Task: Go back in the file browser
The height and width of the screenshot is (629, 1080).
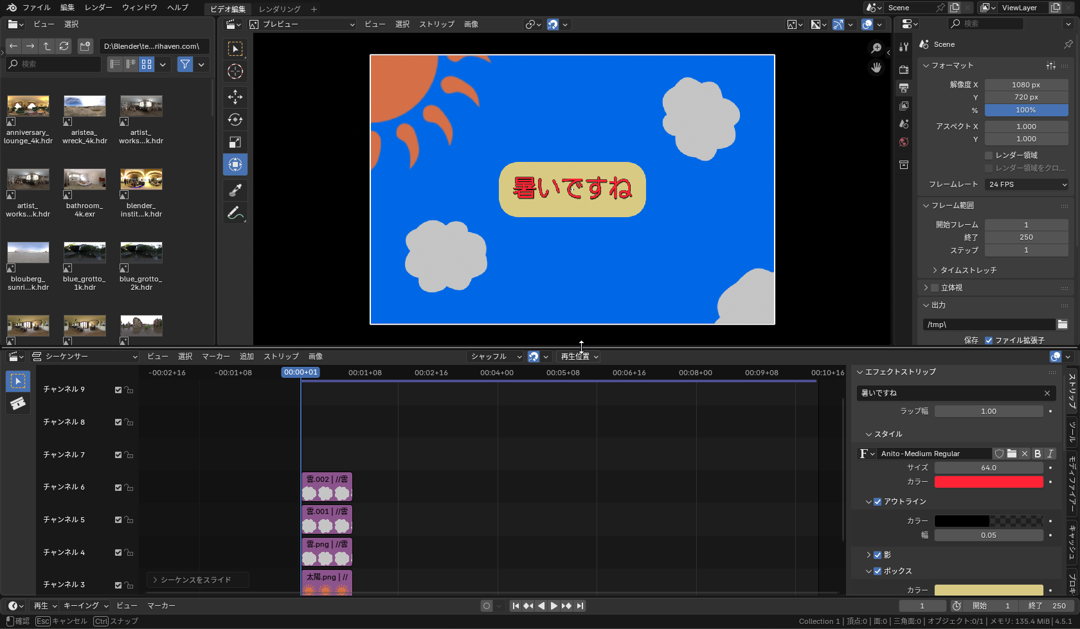Action: pos(13,46)
